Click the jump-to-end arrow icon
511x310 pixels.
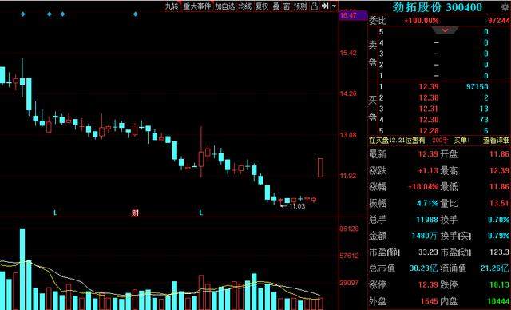[325, 6]
